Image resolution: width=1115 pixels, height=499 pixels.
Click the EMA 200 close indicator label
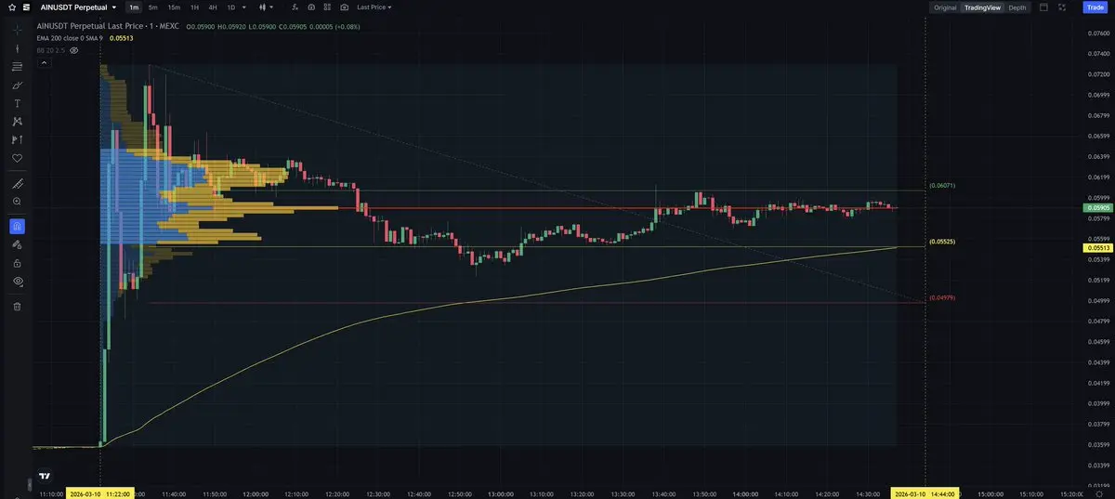point(71,38)
